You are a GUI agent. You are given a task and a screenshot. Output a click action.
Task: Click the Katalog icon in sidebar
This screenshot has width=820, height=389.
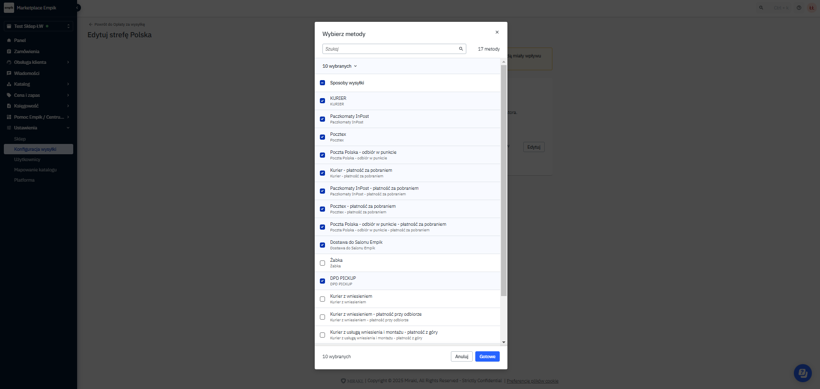(x=9, y=84)
